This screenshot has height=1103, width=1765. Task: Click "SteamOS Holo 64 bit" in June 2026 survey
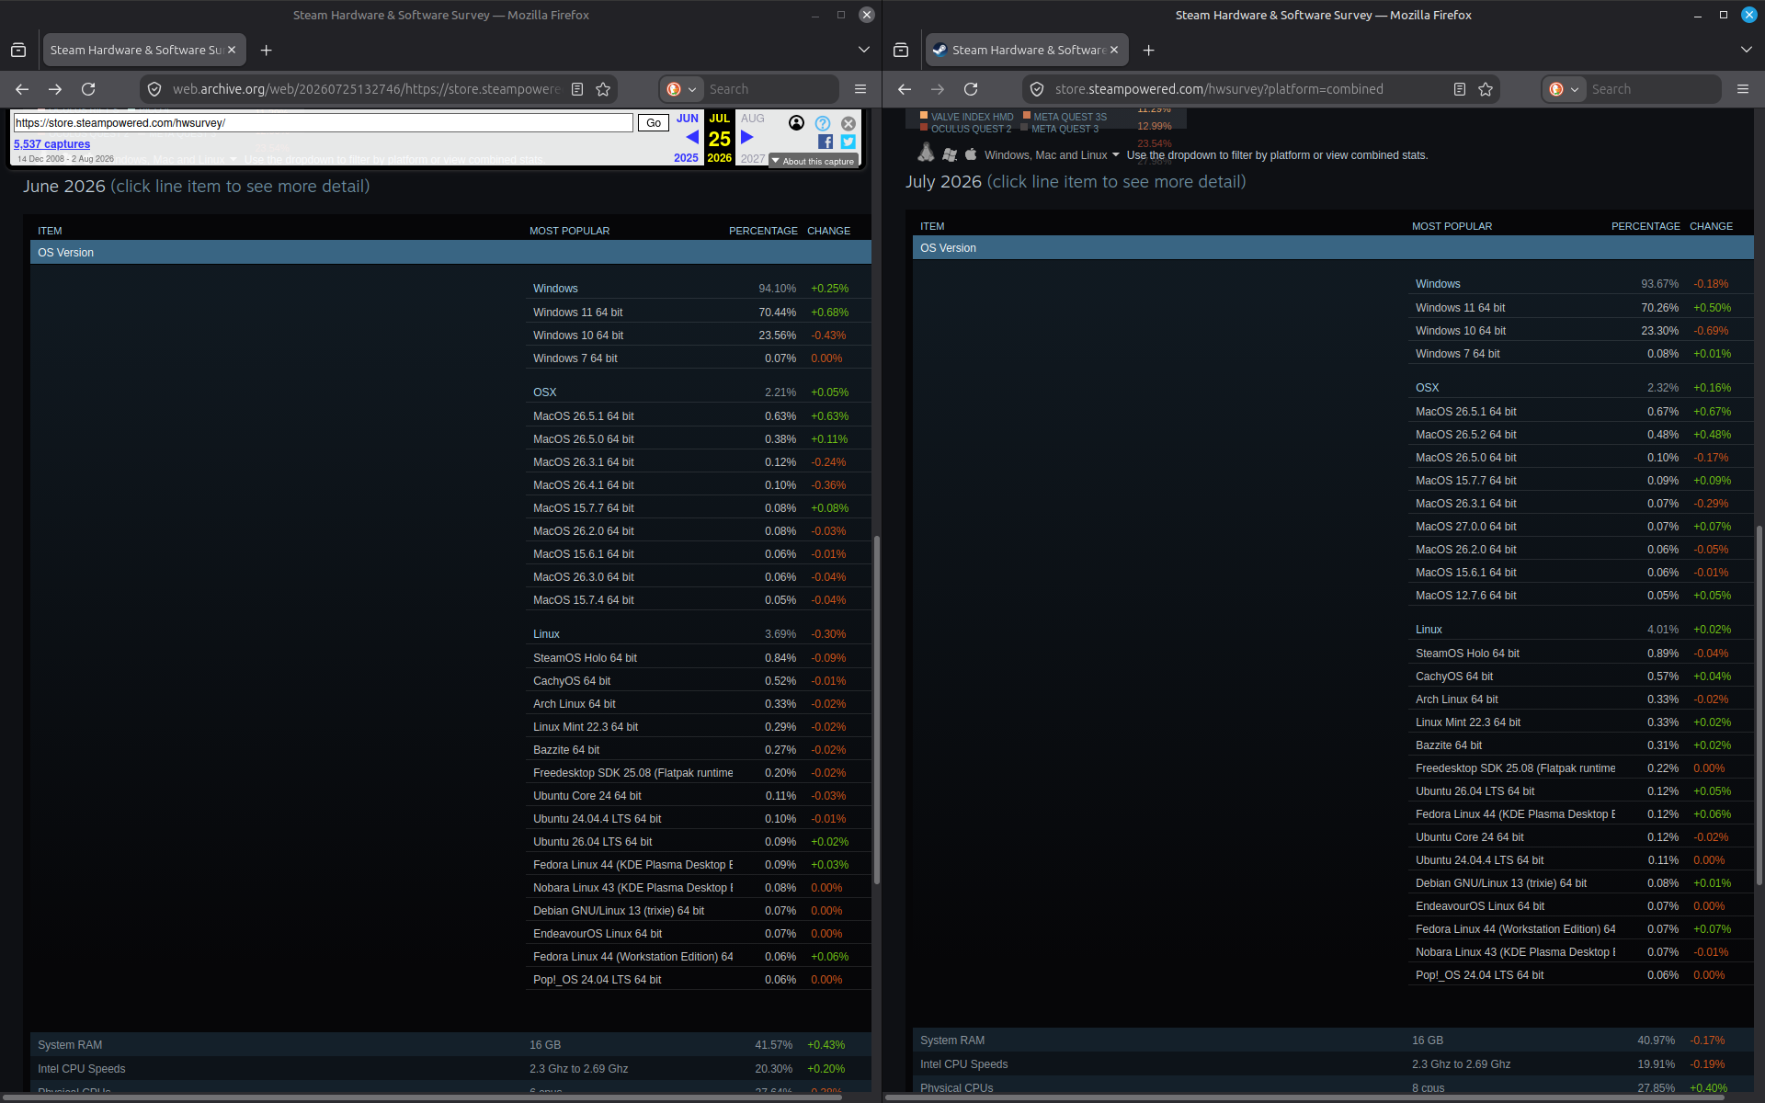585,658
